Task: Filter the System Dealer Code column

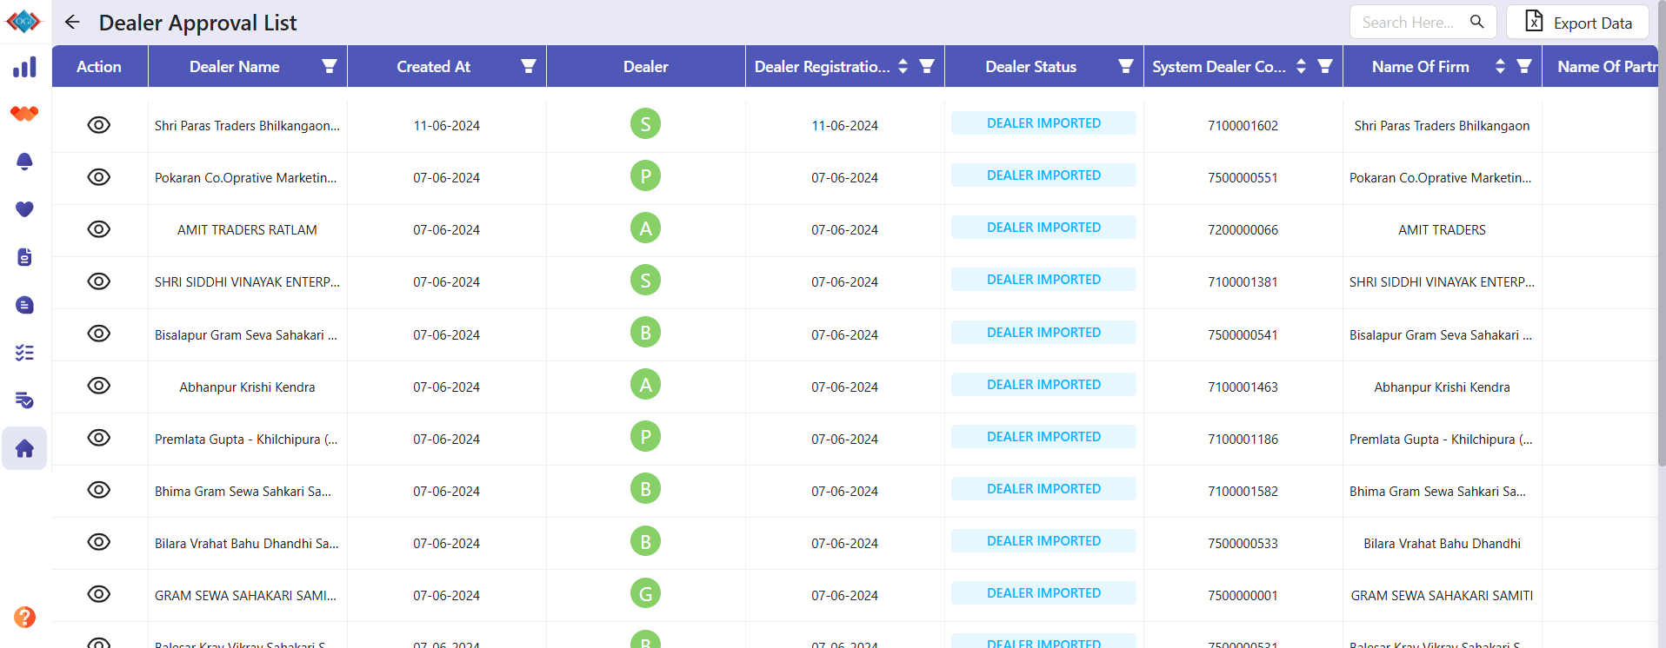Action: point(1325,66)
